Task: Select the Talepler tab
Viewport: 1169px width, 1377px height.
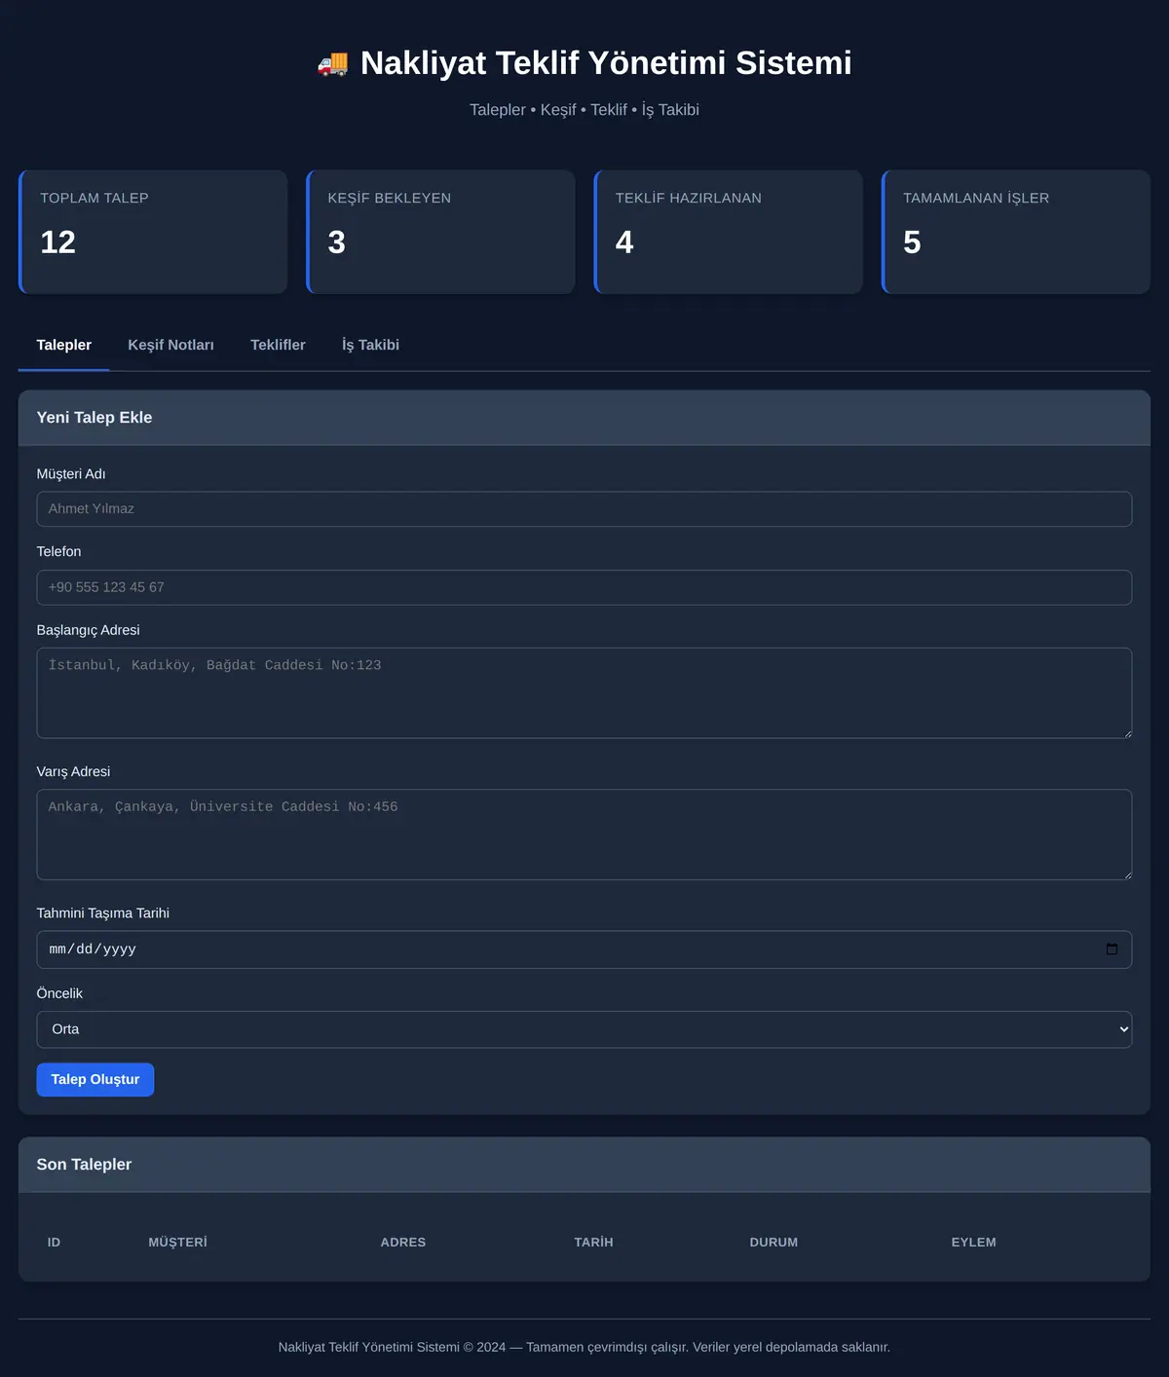Action: coord(63,345)
